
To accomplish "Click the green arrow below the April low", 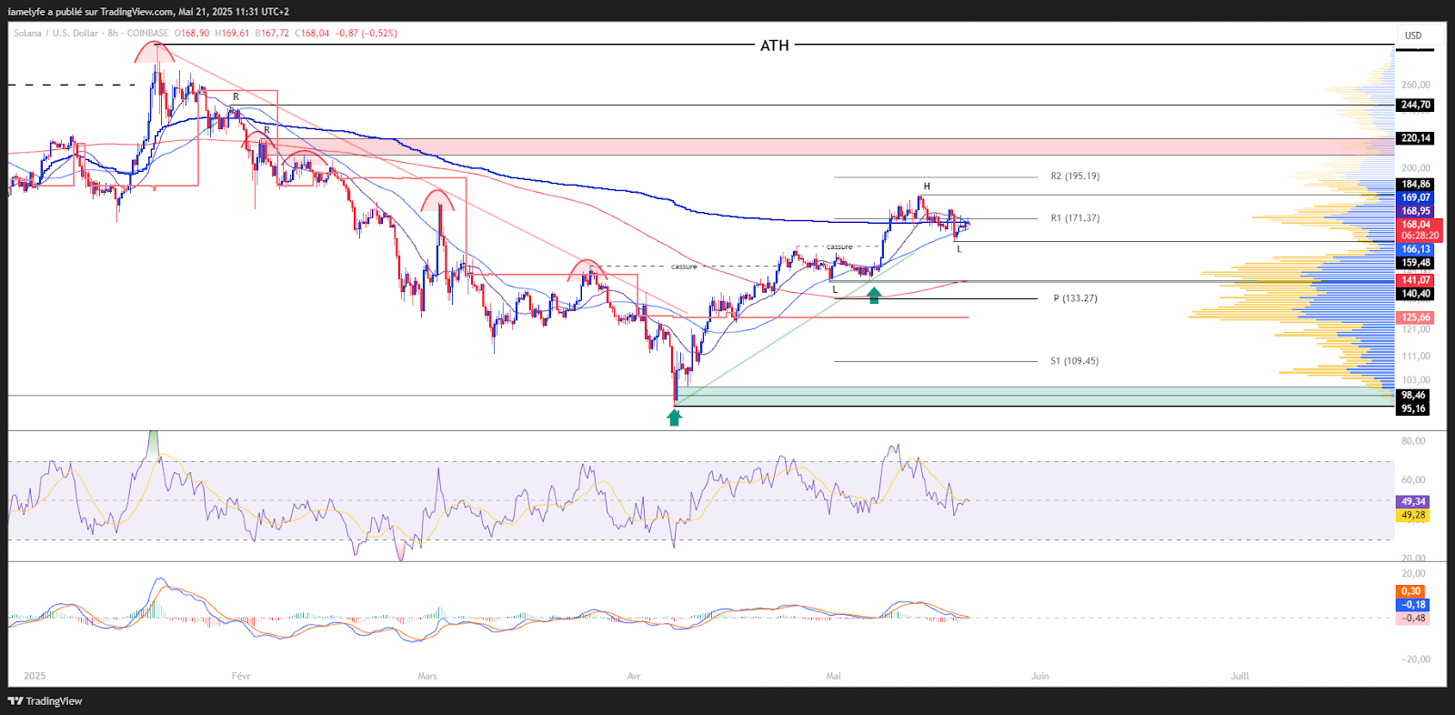I will click(x=674, y=418).
